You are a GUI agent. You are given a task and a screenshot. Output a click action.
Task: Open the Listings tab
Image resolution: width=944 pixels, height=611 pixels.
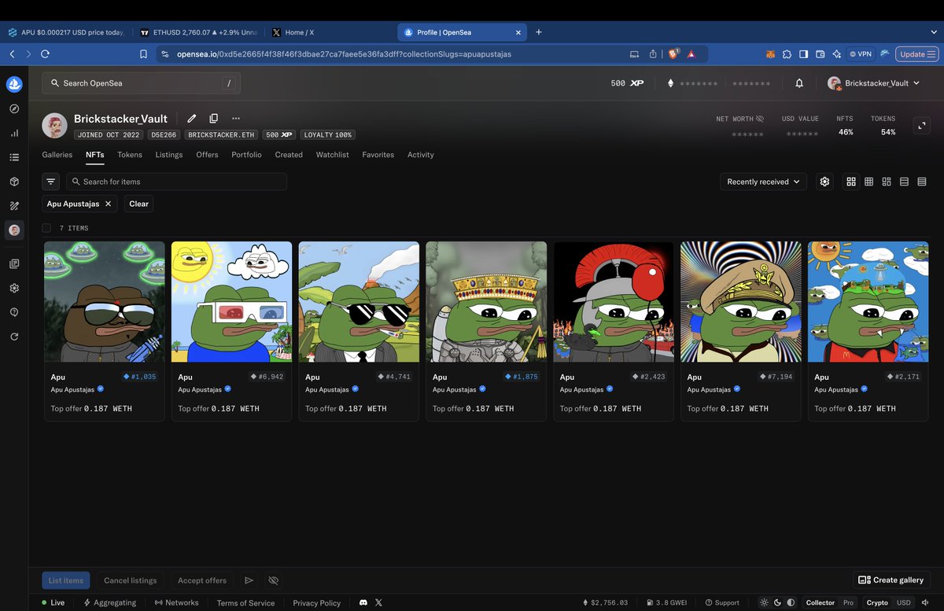pyautogui.click(x=169, y=155)
